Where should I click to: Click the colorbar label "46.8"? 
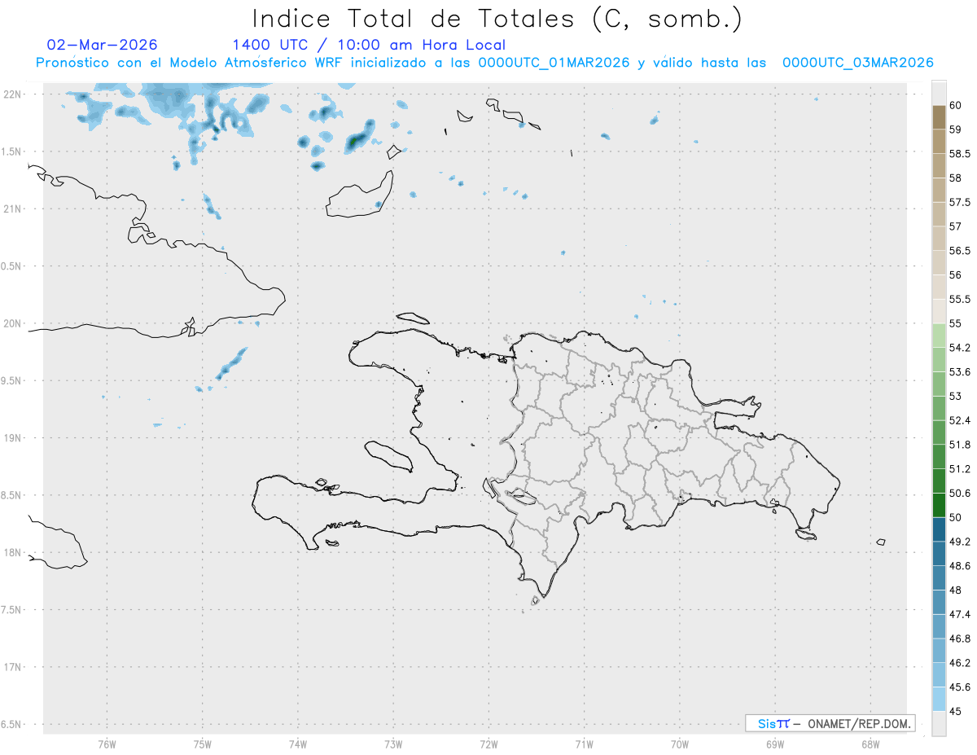tap(960, 639)
